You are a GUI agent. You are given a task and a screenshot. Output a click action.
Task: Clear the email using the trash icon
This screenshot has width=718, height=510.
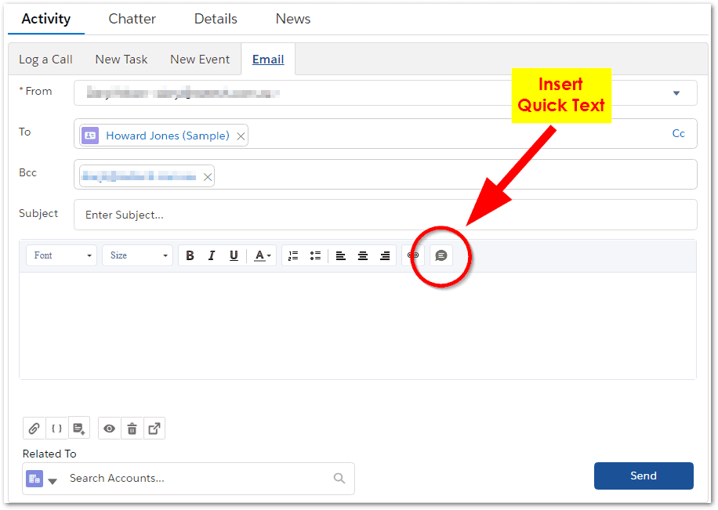click(132, 429)
